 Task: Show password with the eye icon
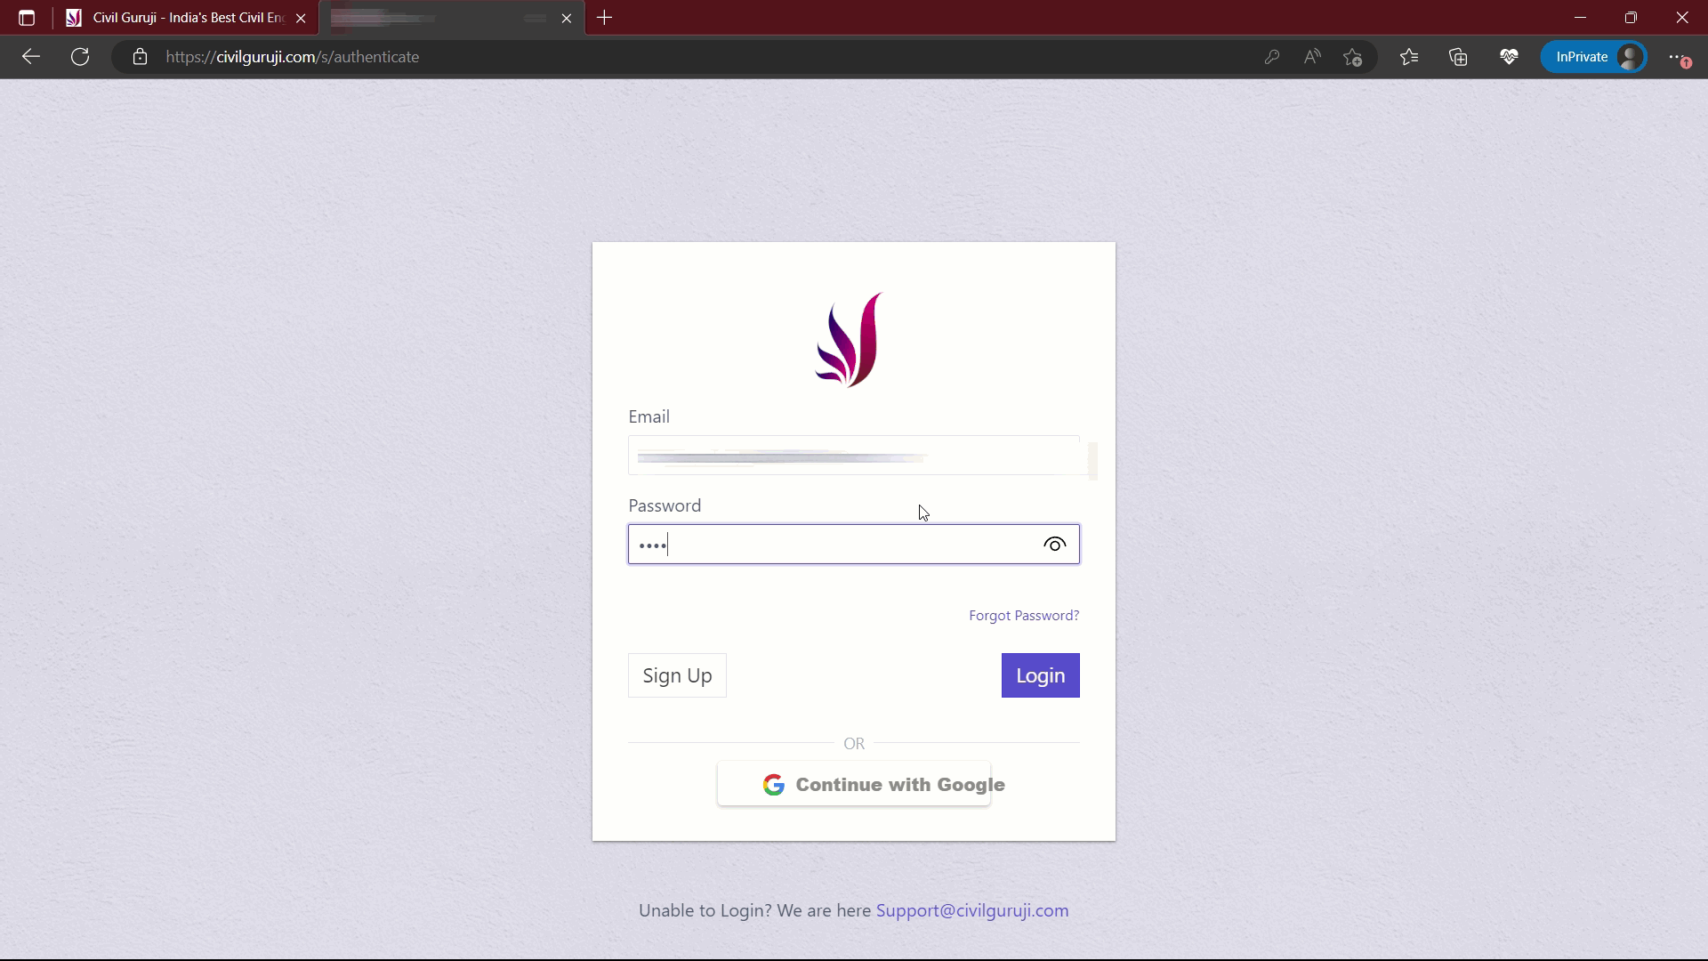point(1054,545)
